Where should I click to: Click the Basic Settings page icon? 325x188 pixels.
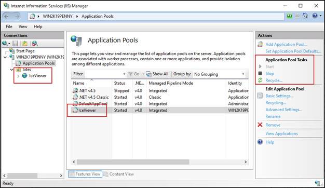pos(260,96)
